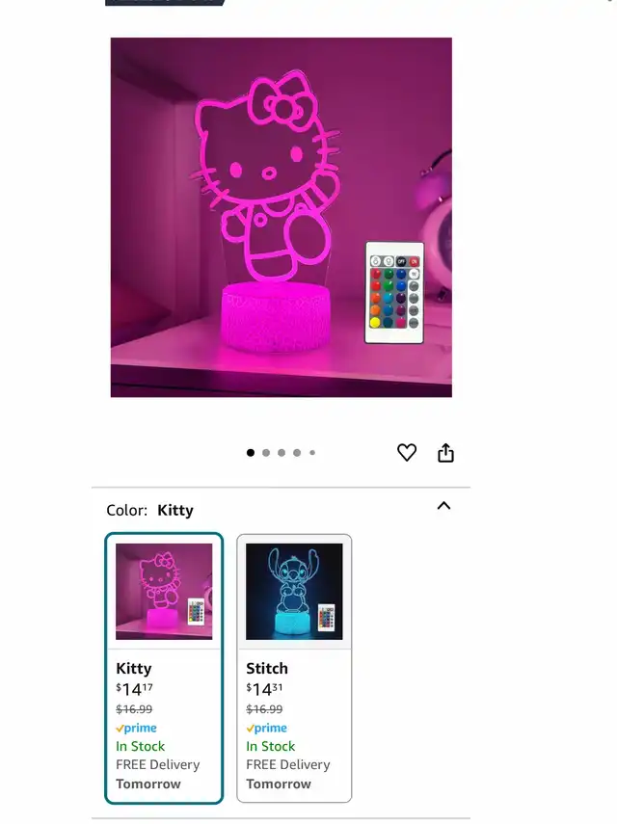Viewport: 617px width, 824px height.
Task: Collapse the Color options chevron
Action: [x=443, y=506]
